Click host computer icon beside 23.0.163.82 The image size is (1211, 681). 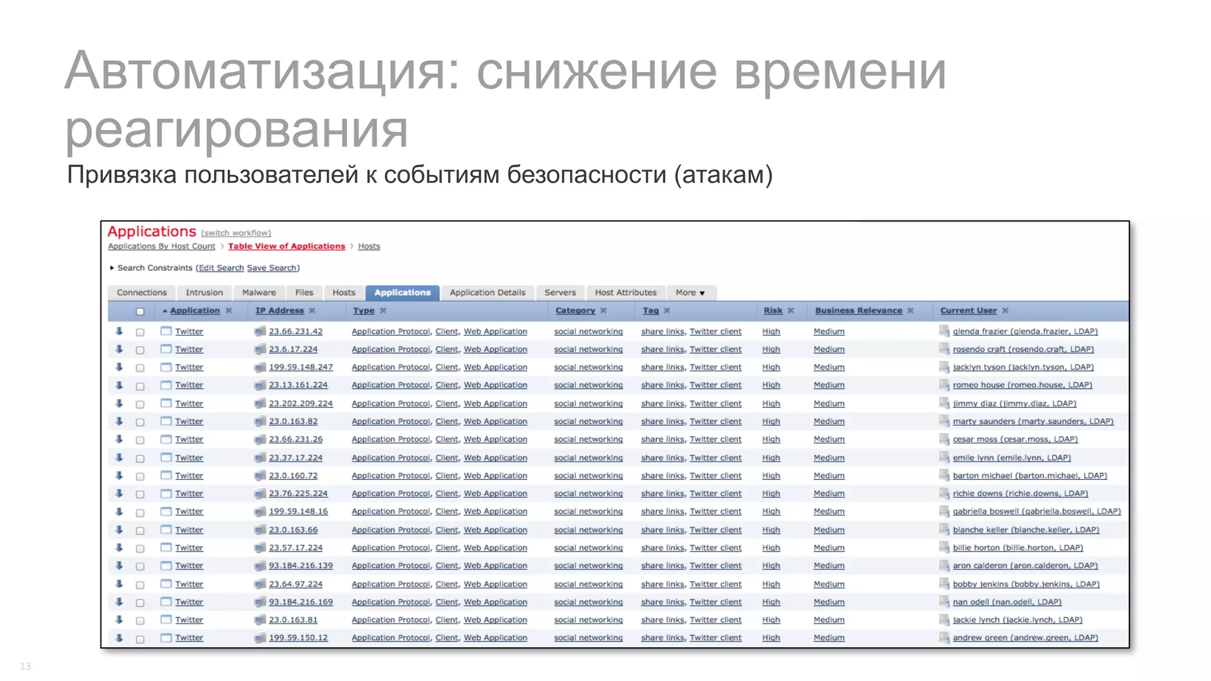pos(260,421)
